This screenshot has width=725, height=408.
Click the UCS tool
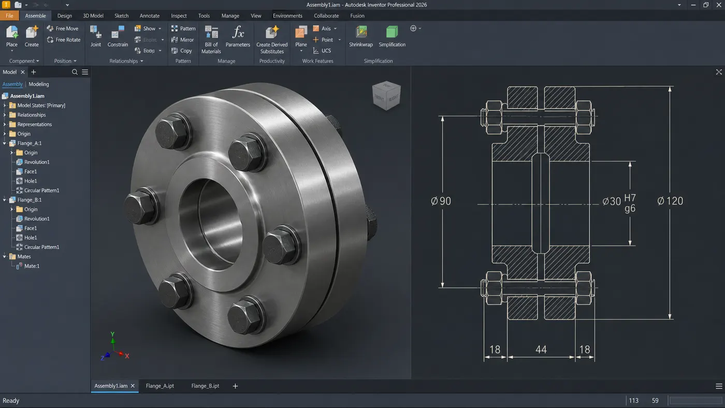tap(322, 51)
